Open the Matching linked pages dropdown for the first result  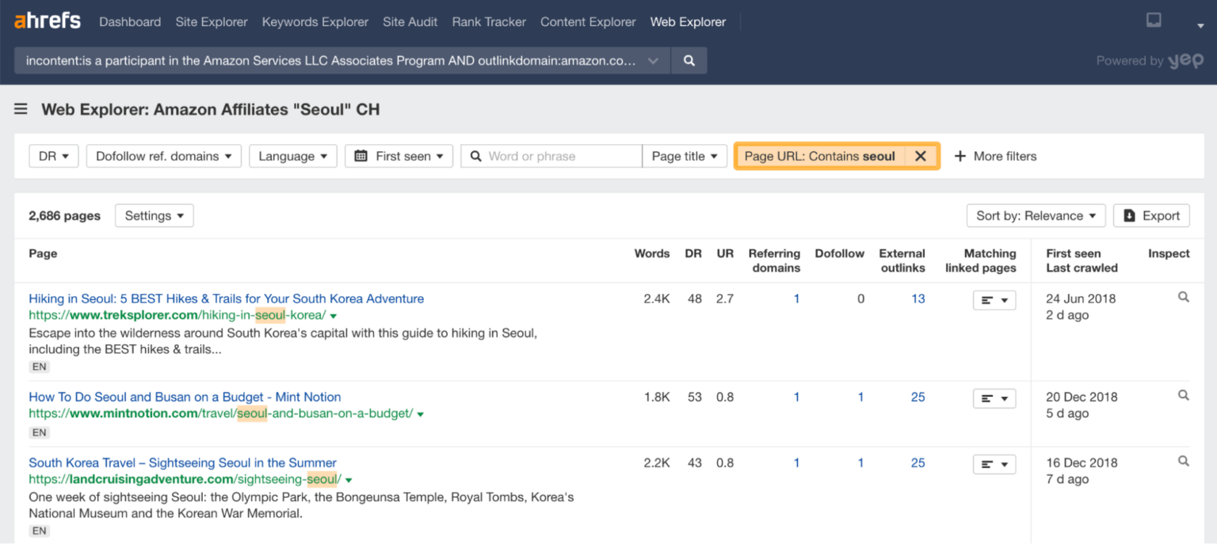click(994, 299)
